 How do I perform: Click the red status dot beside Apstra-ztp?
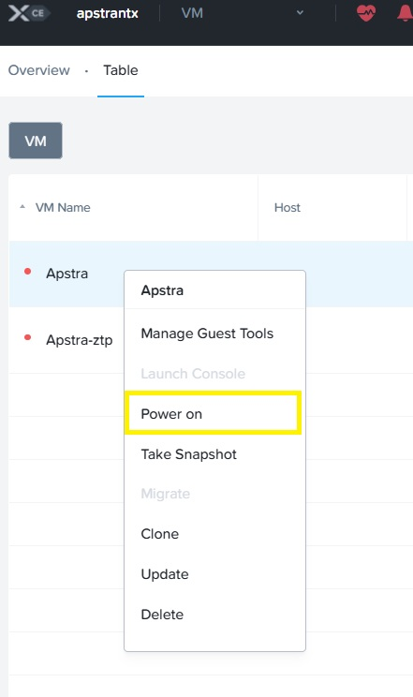click(x=27, y=337)
